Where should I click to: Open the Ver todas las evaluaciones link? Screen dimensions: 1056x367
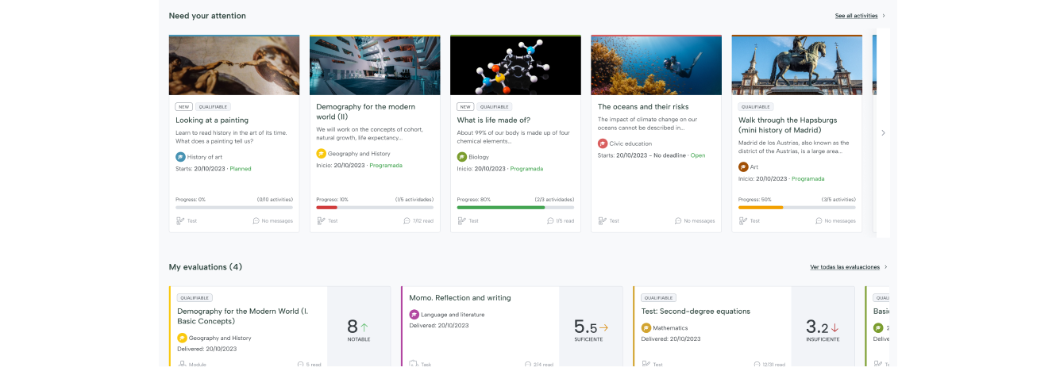click(845, 267)
